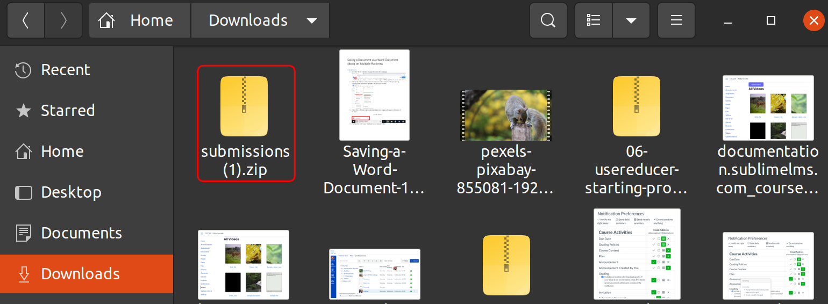Select the documentation.sublimelms.com screenshot thumbnail

[x=768, y=107]
